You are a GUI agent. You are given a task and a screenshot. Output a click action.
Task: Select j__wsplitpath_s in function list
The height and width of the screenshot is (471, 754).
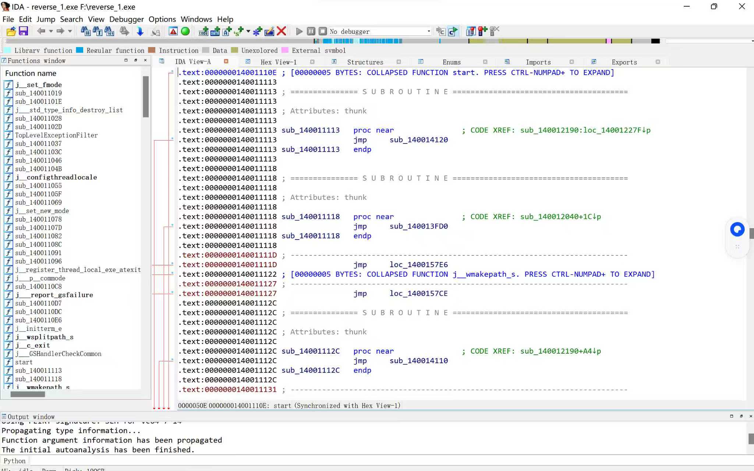(x=44, y=337)
